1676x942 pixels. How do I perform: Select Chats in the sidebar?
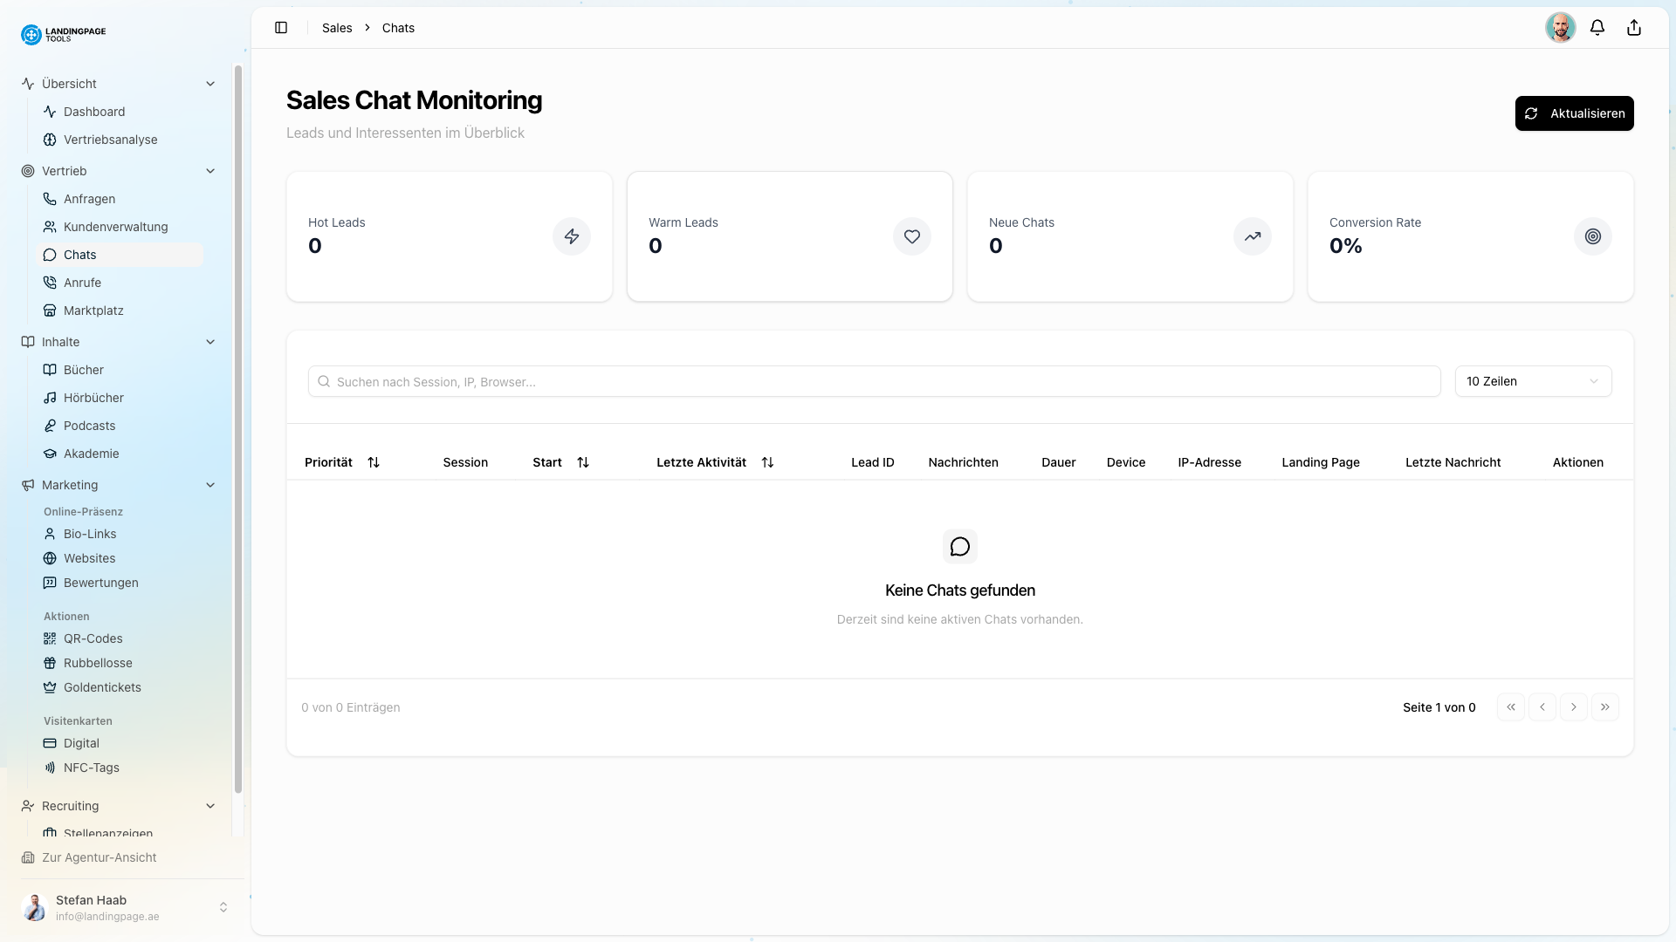(x=79, y=255)
